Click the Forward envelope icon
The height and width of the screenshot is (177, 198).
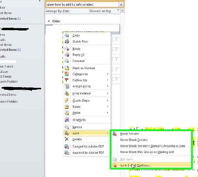[67, 61]
